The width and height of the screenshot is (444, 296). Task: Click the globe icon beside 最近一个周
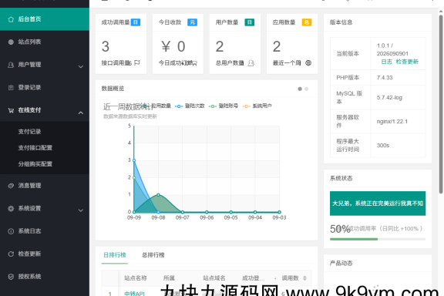tap(308, 63)
